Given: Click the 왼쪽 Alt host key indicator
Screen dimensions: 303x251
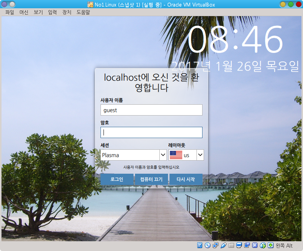Looking at the screenshot, I should pos(284,246).
